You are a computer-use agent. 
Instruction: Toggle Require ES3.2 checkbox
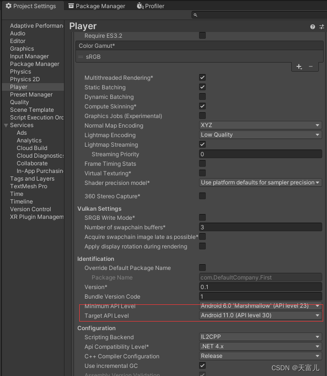[x=202, y=35]
